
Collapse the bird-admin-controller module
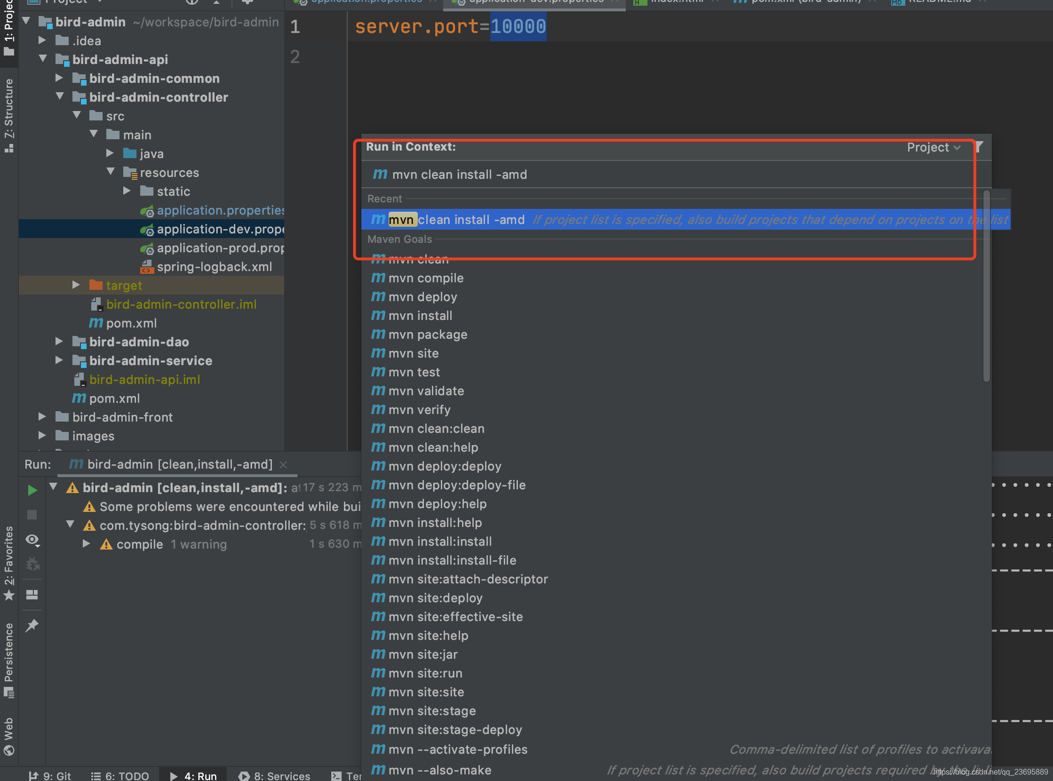60,96
